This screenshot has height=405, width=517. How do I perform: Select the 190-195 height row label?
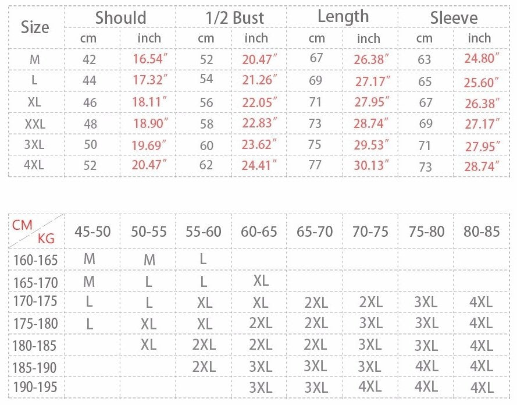(36, 388)
